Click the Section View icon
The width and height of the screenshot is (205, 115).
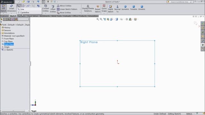point(108,19)
